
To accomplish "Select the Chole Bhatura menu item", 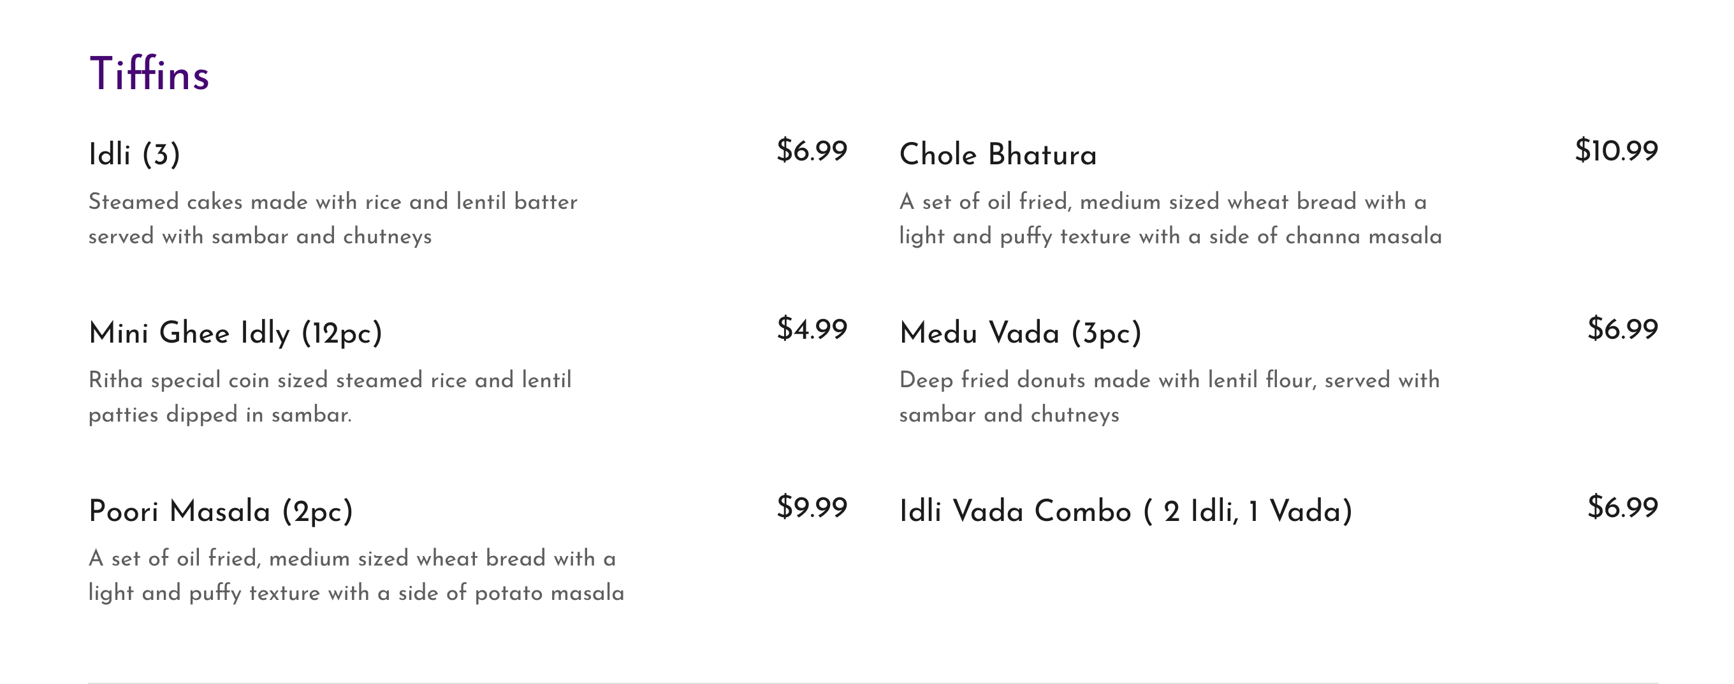I will coord(998,155).
